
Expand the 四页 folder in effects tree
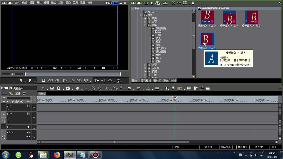145,65
